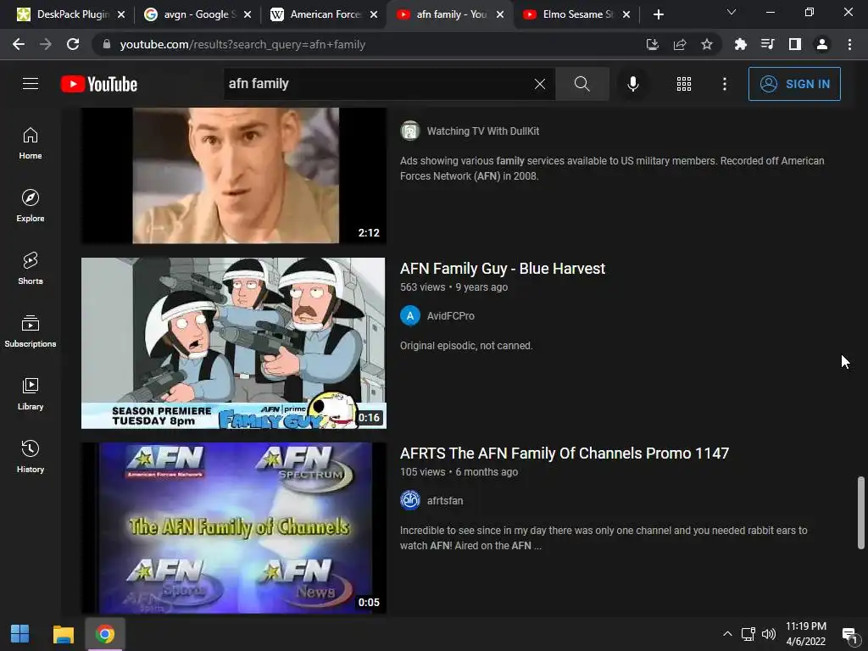Click the 'Original episodic, not canned.' description

click(x=466, y=346)
